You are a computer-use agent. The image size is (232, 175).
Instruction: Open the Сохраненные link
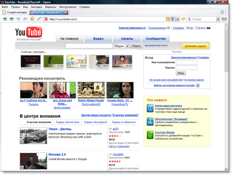(x=157, y=28)
